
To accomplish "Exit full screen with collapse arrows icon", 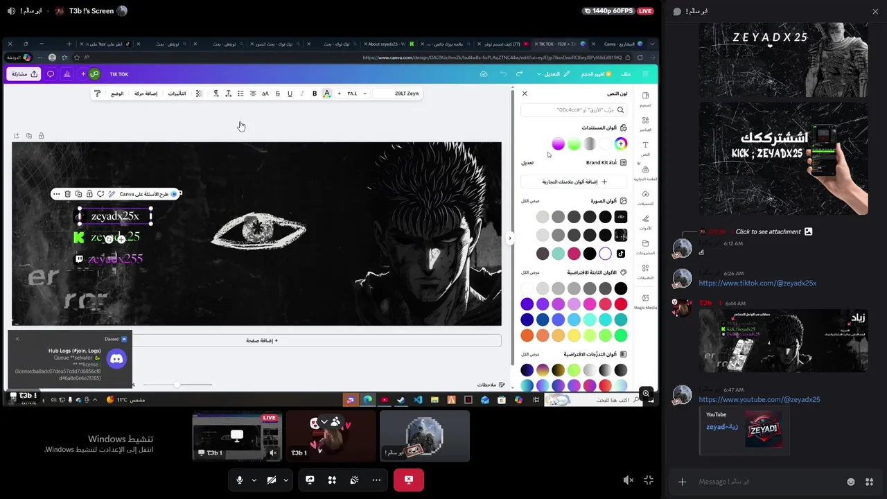I will pos(649,480).
